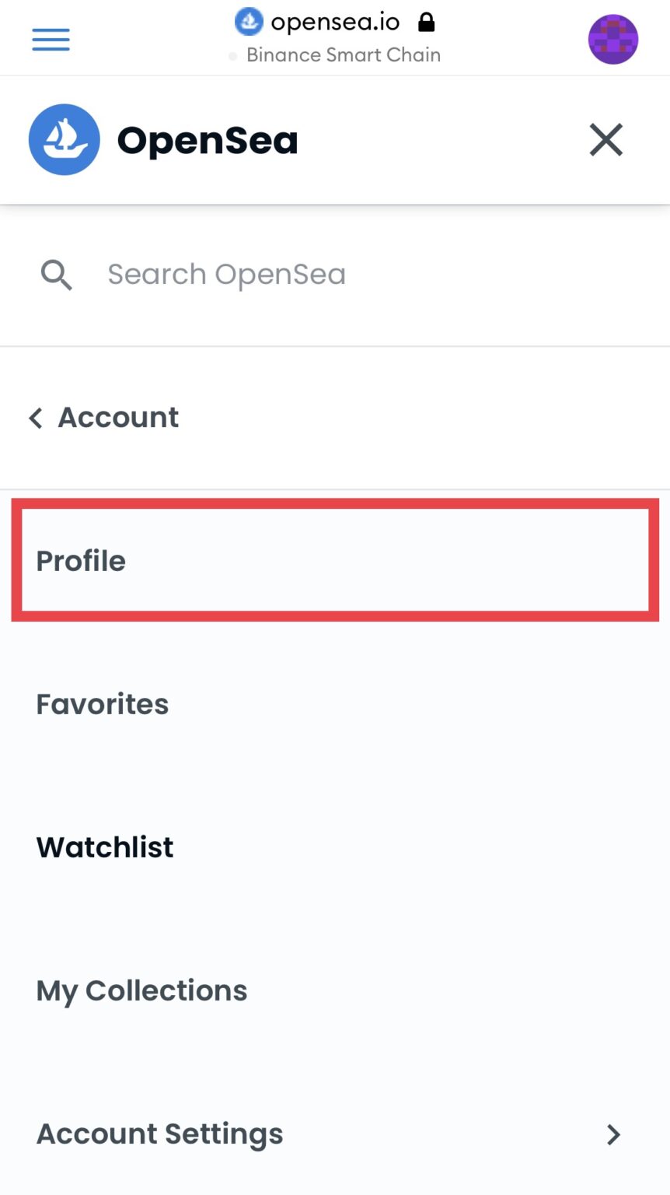The width and height of the screenshot is (670, 1195).
Task: Click the Account header link
Action: click(x=117, y=418)
